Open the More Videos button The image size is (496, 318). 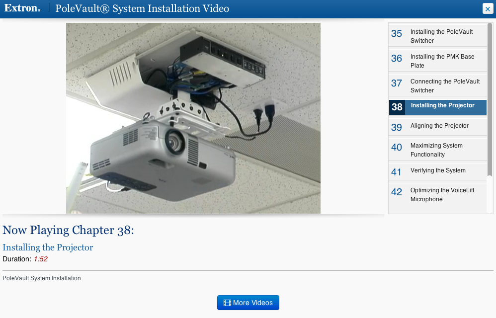tap(248, 303)
